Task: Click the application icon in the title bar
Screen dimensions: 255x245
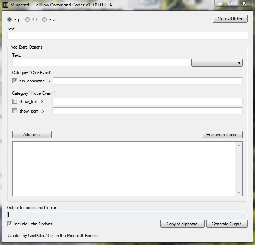Action: tap(5, 5)
